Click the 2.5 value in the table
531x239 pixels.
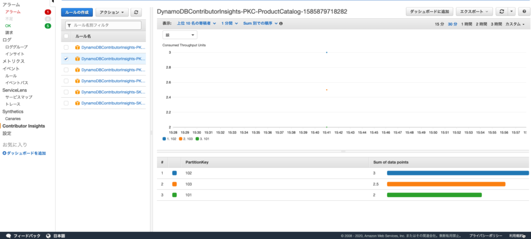click(x=376, y=184)
